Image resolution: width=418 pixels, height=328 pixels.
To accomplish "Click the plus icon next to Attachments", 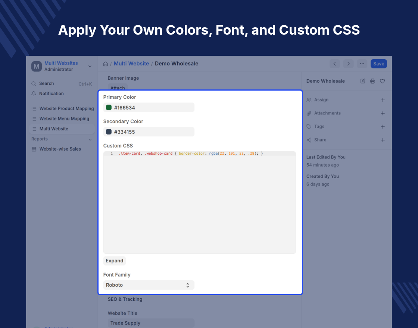I will click(x=383, y=113).
